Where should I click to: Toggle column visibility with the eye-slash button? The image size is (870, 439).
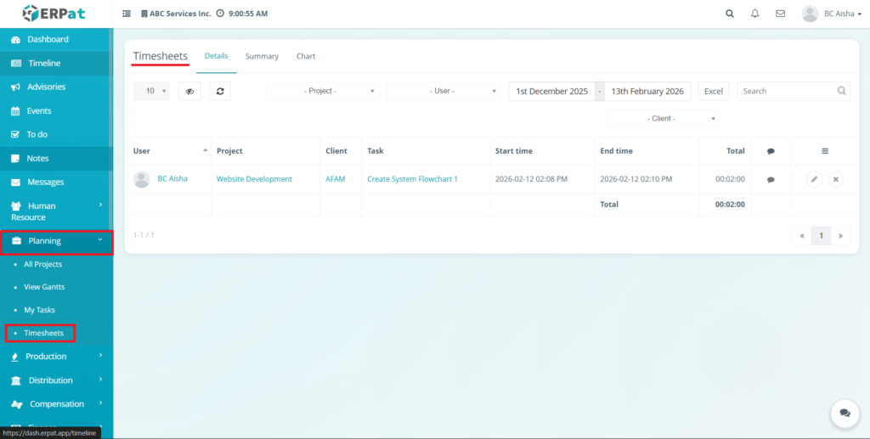[189, 91]
